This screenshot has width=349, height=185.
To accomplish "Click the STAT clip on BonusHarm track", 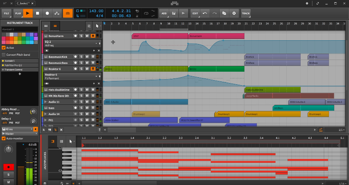I will (160, 36).
